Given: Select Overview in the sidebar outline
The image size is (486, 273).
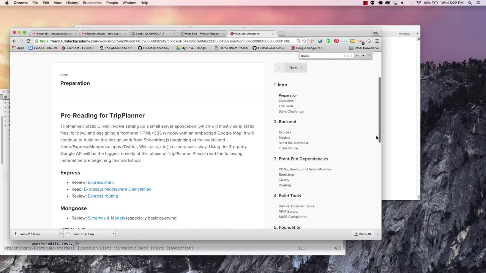Looking at the screenshot, I should click(x=286, y=101).
